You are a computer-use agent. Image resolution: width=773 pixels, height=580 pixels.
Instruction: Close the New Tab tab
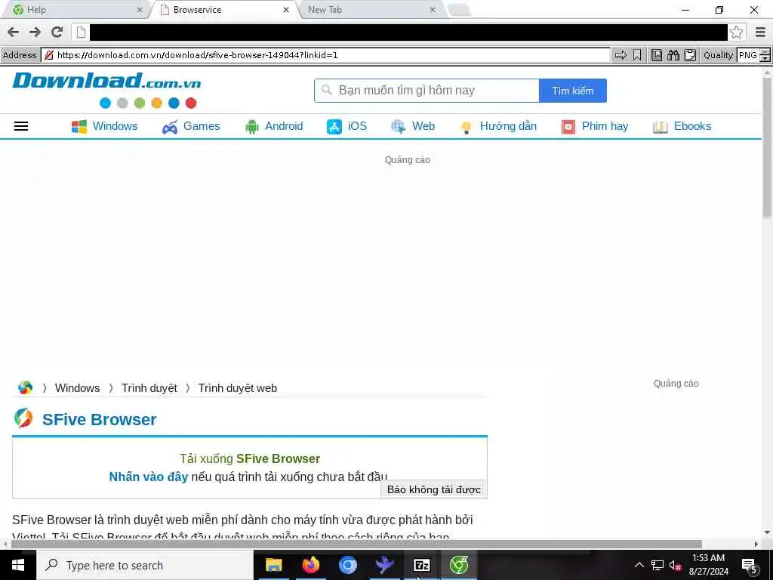point(433,10)
